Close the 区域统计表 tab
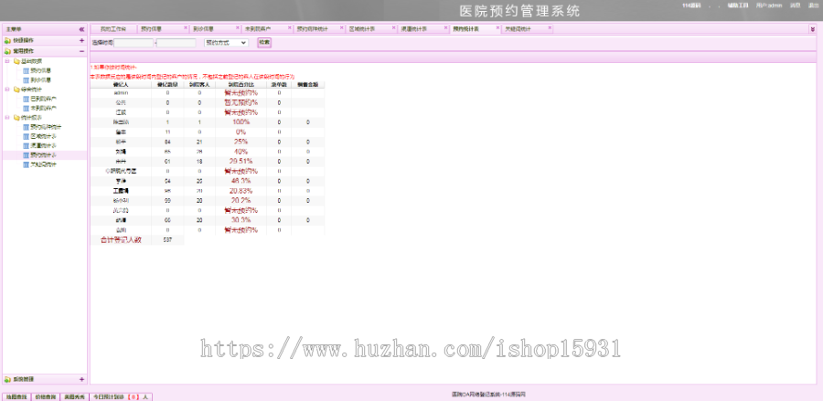Screen dimensions: 823x401 (x=393, y=27)
